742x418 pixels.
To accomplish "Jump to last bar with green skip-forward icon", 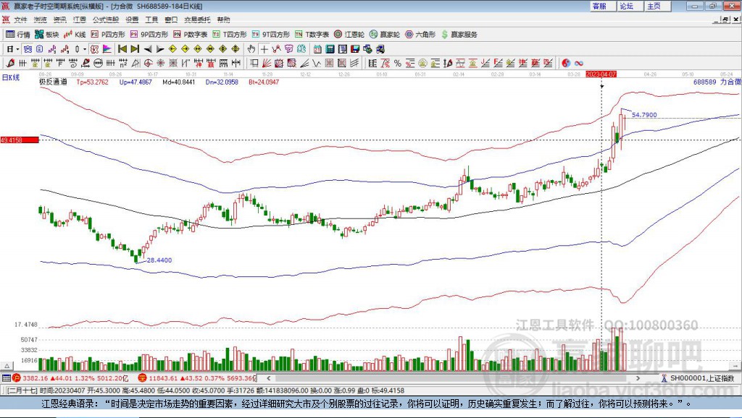I will pyautogui.click(x=135, y=49).
